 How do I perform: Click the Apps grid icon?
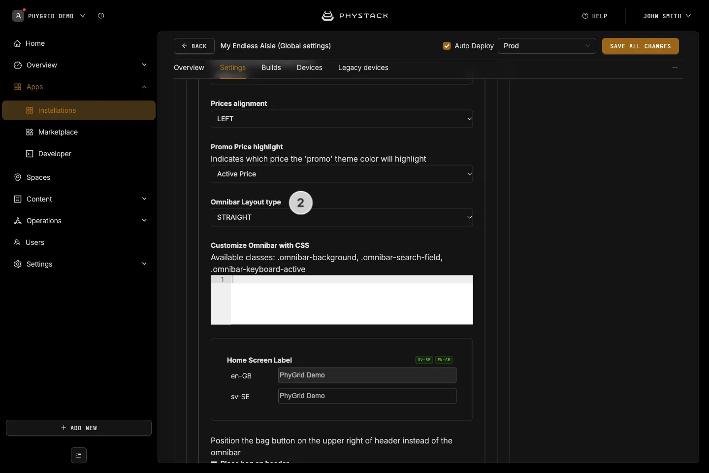18,87
